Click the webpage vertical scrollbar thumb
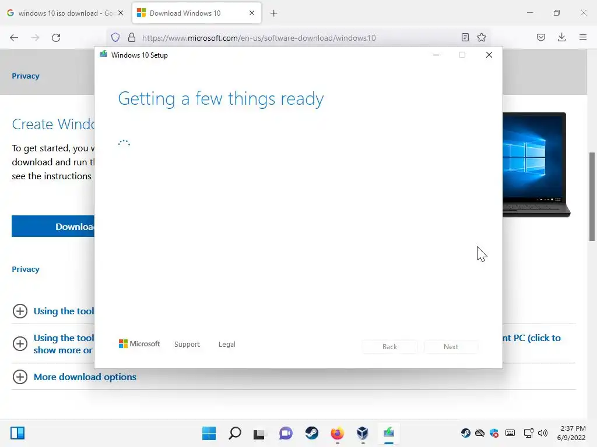The image size is (597, 447). point(592,197)
